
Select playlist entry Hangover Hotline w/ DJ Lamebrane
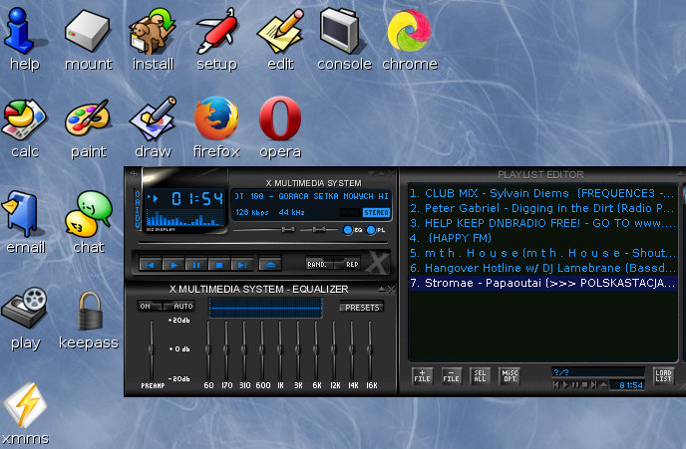[x=543, y=268]
